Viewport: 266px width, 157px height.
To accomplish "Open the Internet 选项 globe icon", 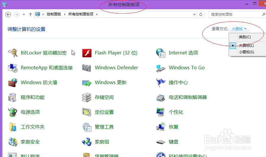I will pos(161,53).
